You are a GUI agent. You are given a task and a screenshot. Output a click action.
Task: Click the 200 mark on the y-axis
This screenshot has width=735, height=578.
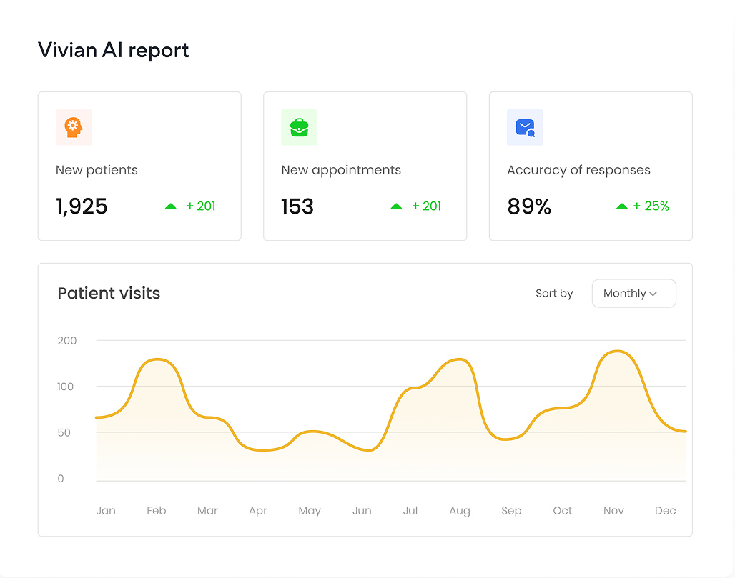66,341
